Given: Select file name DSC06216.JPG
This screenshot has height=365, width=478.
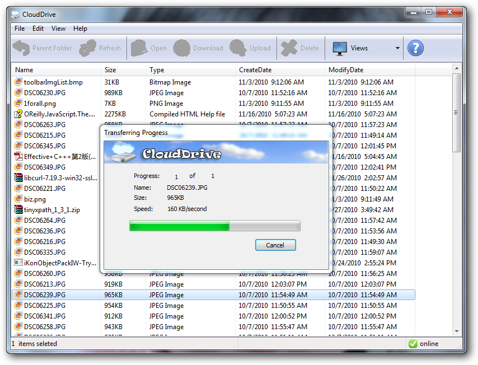Looking at the screenshot, I should point(45,241).
